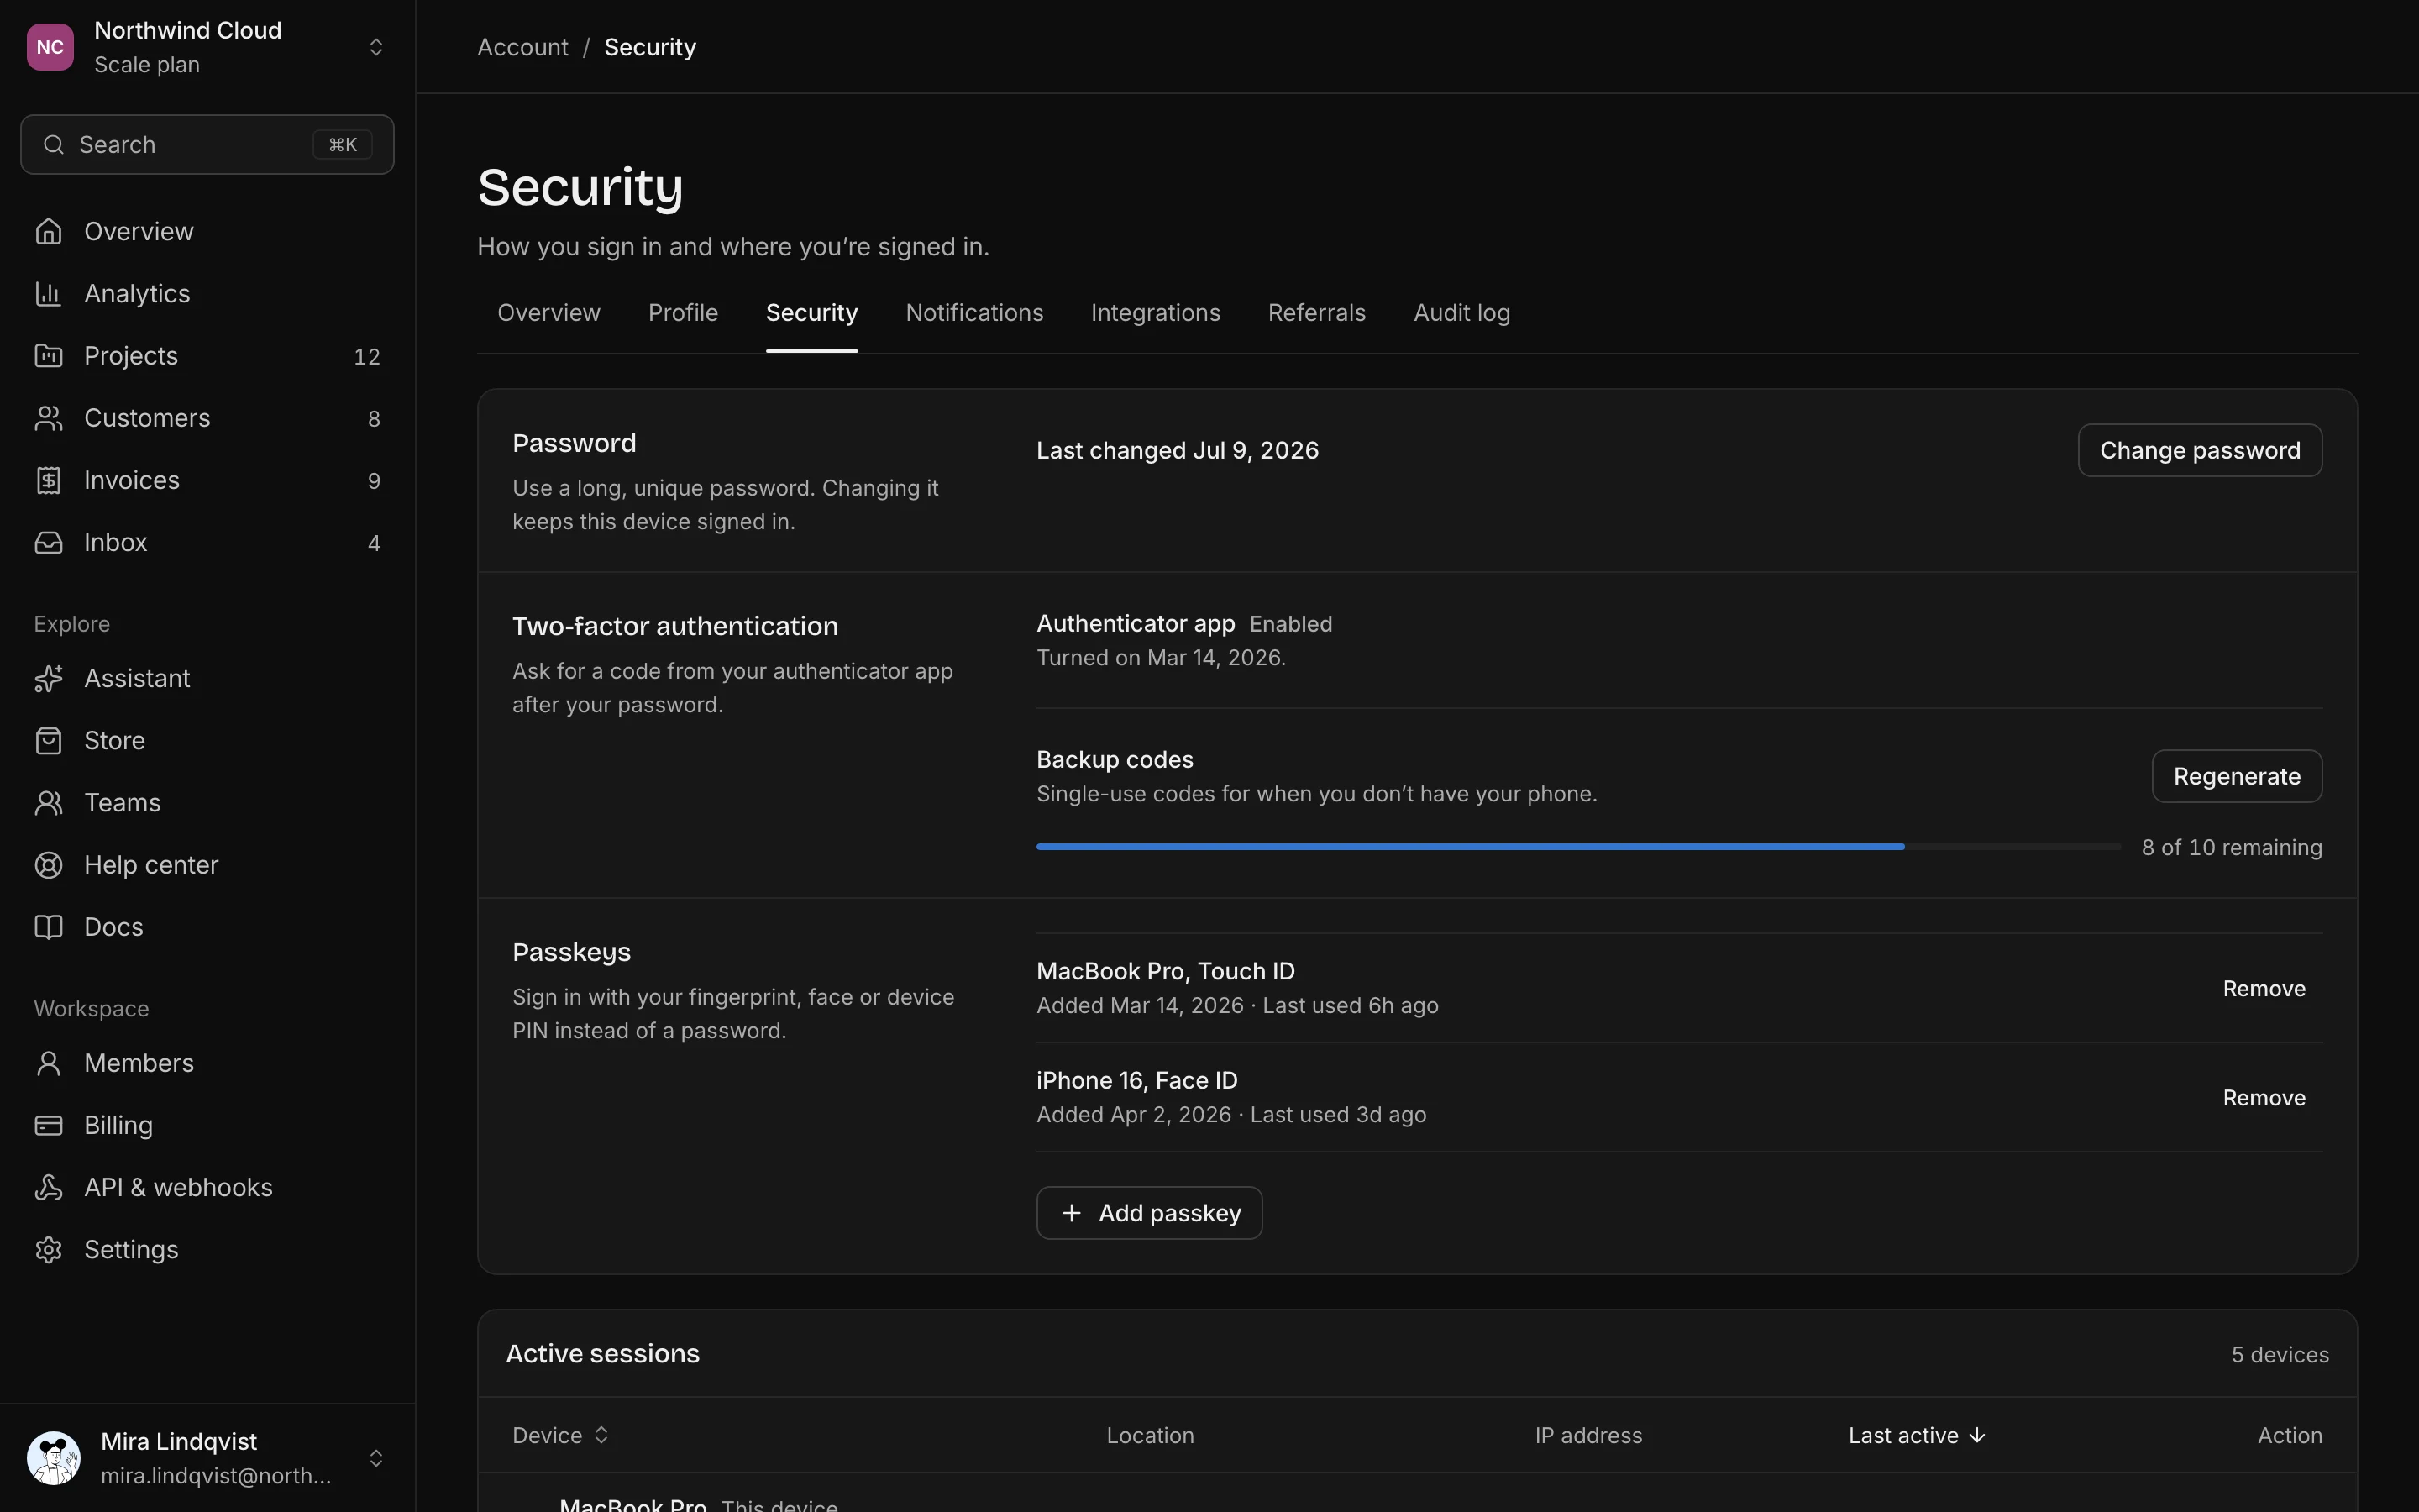
Task: Select the account Overview tab
Action: coord(548,313)
